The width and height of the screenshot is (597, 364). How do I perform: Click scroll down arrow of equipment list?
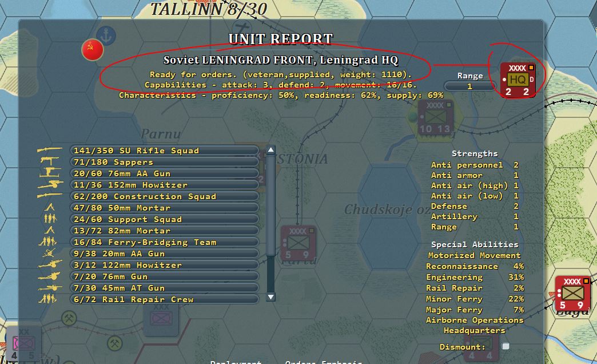click(270, 296)
